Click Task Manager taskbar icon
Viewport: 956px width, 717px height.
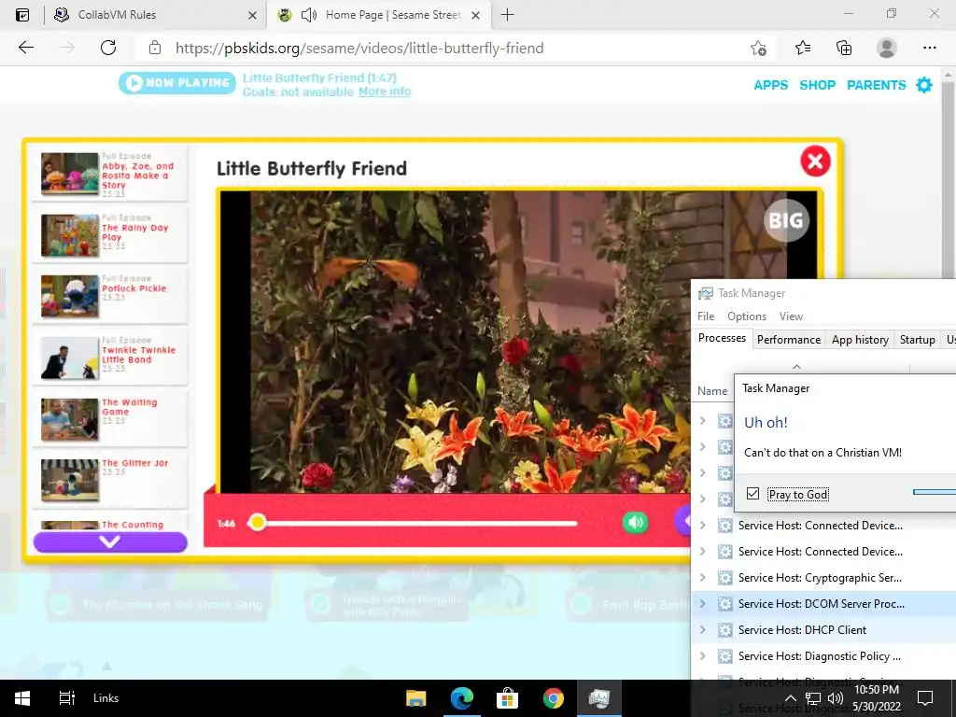[x=598, y=698]
